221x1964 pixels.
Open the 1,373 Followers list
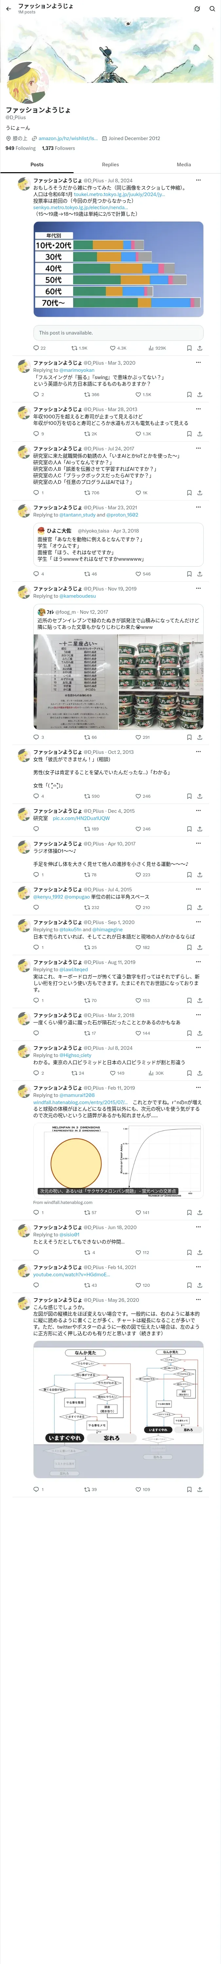(59, 149)
